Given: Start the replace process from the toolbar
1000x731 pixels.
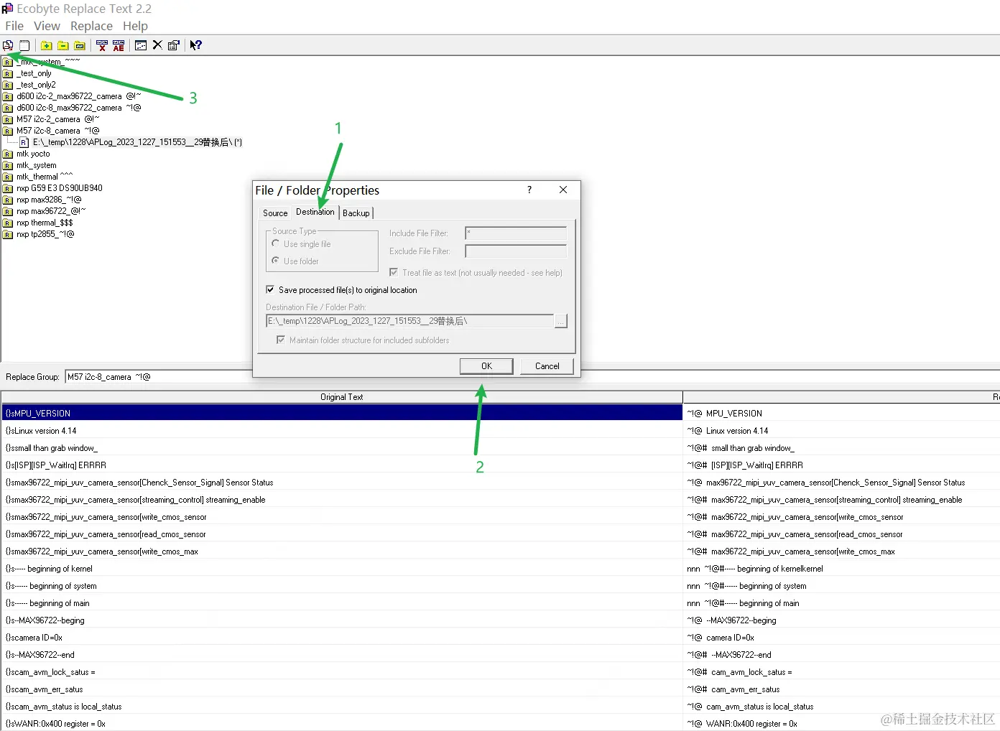Looking at the screenshot, I should [8, 45].
